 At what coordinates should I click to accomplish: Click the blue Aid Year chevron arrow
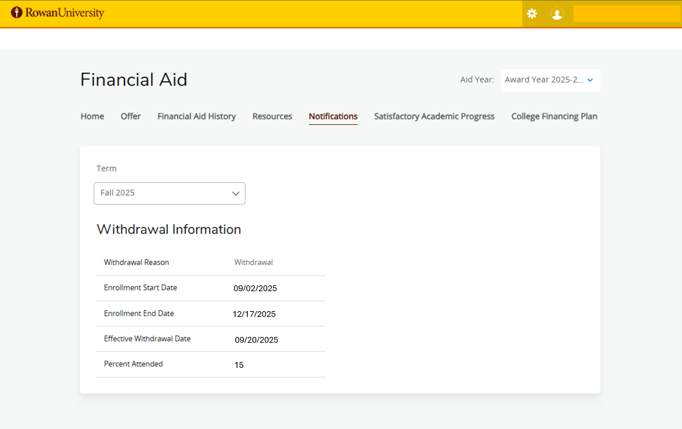tap(590, 80)
